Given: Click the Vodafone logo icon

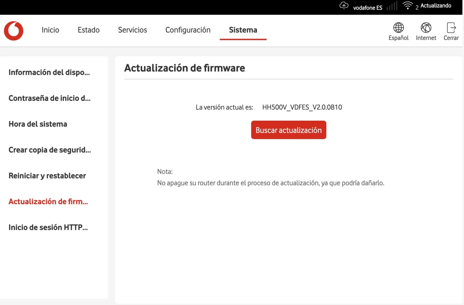Looking at the screenshot, I should pos(14,30).
